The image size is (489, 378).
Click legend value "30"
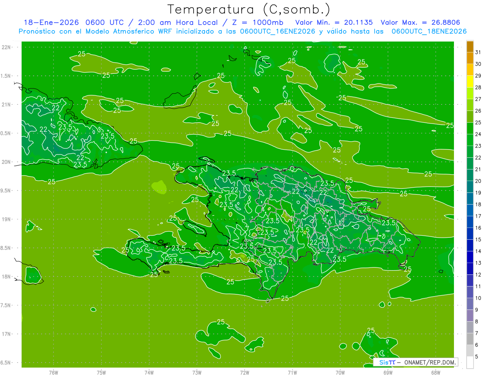[478, 64]
